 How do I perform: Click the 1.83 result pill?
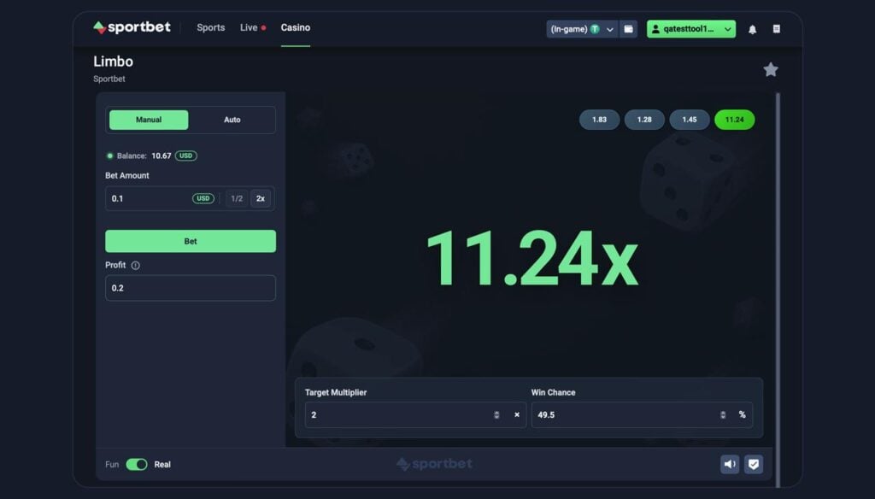599,120
